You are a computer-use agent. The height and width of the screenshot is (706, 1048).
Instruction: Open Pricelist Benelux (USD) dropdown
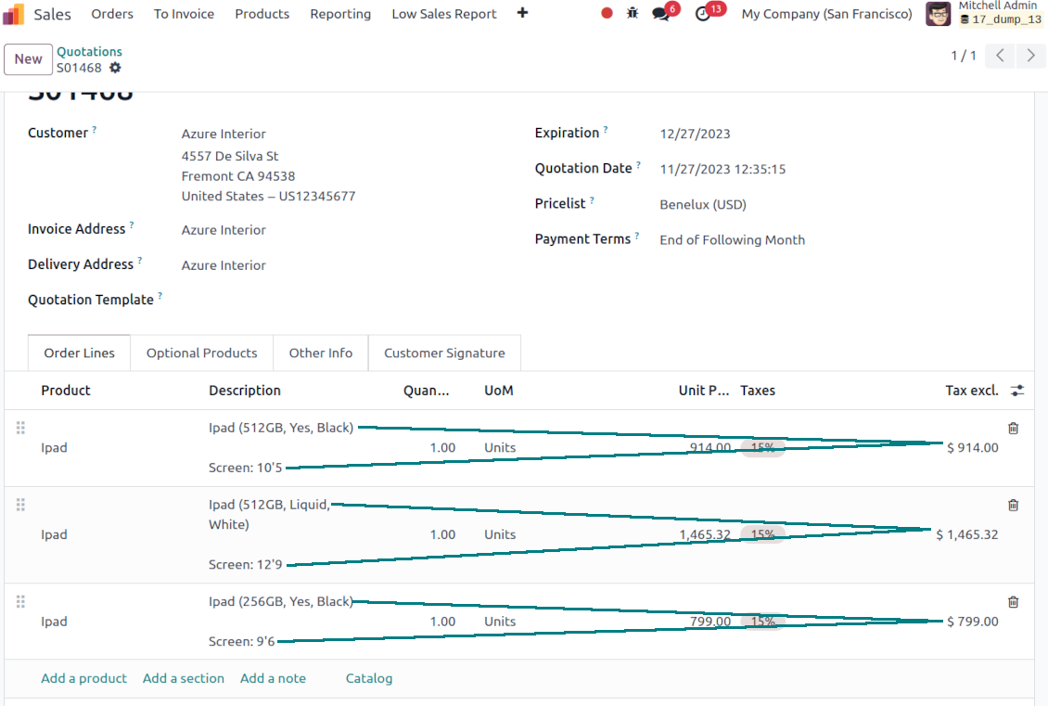tap(703, 205)
